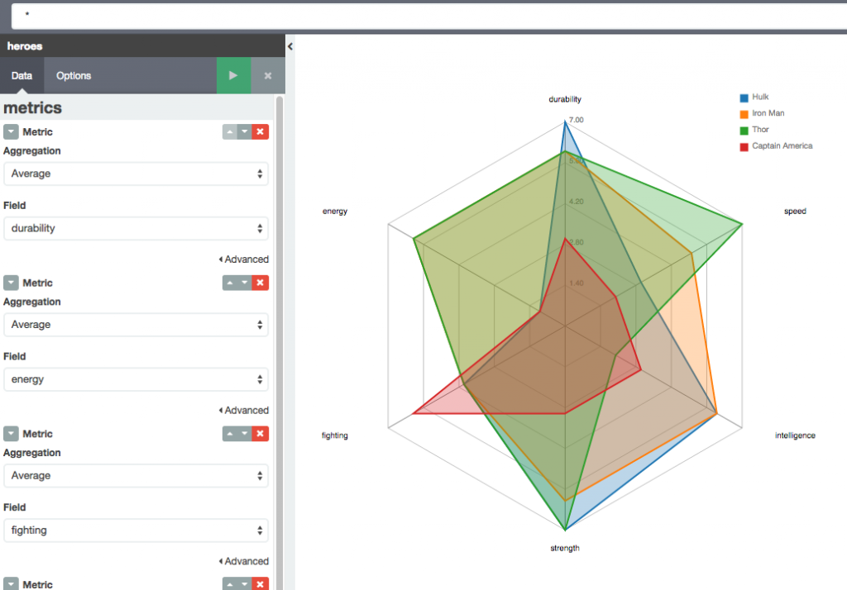
Task: Toggle the Hulk series legend label
Action: tap(760, 97)
